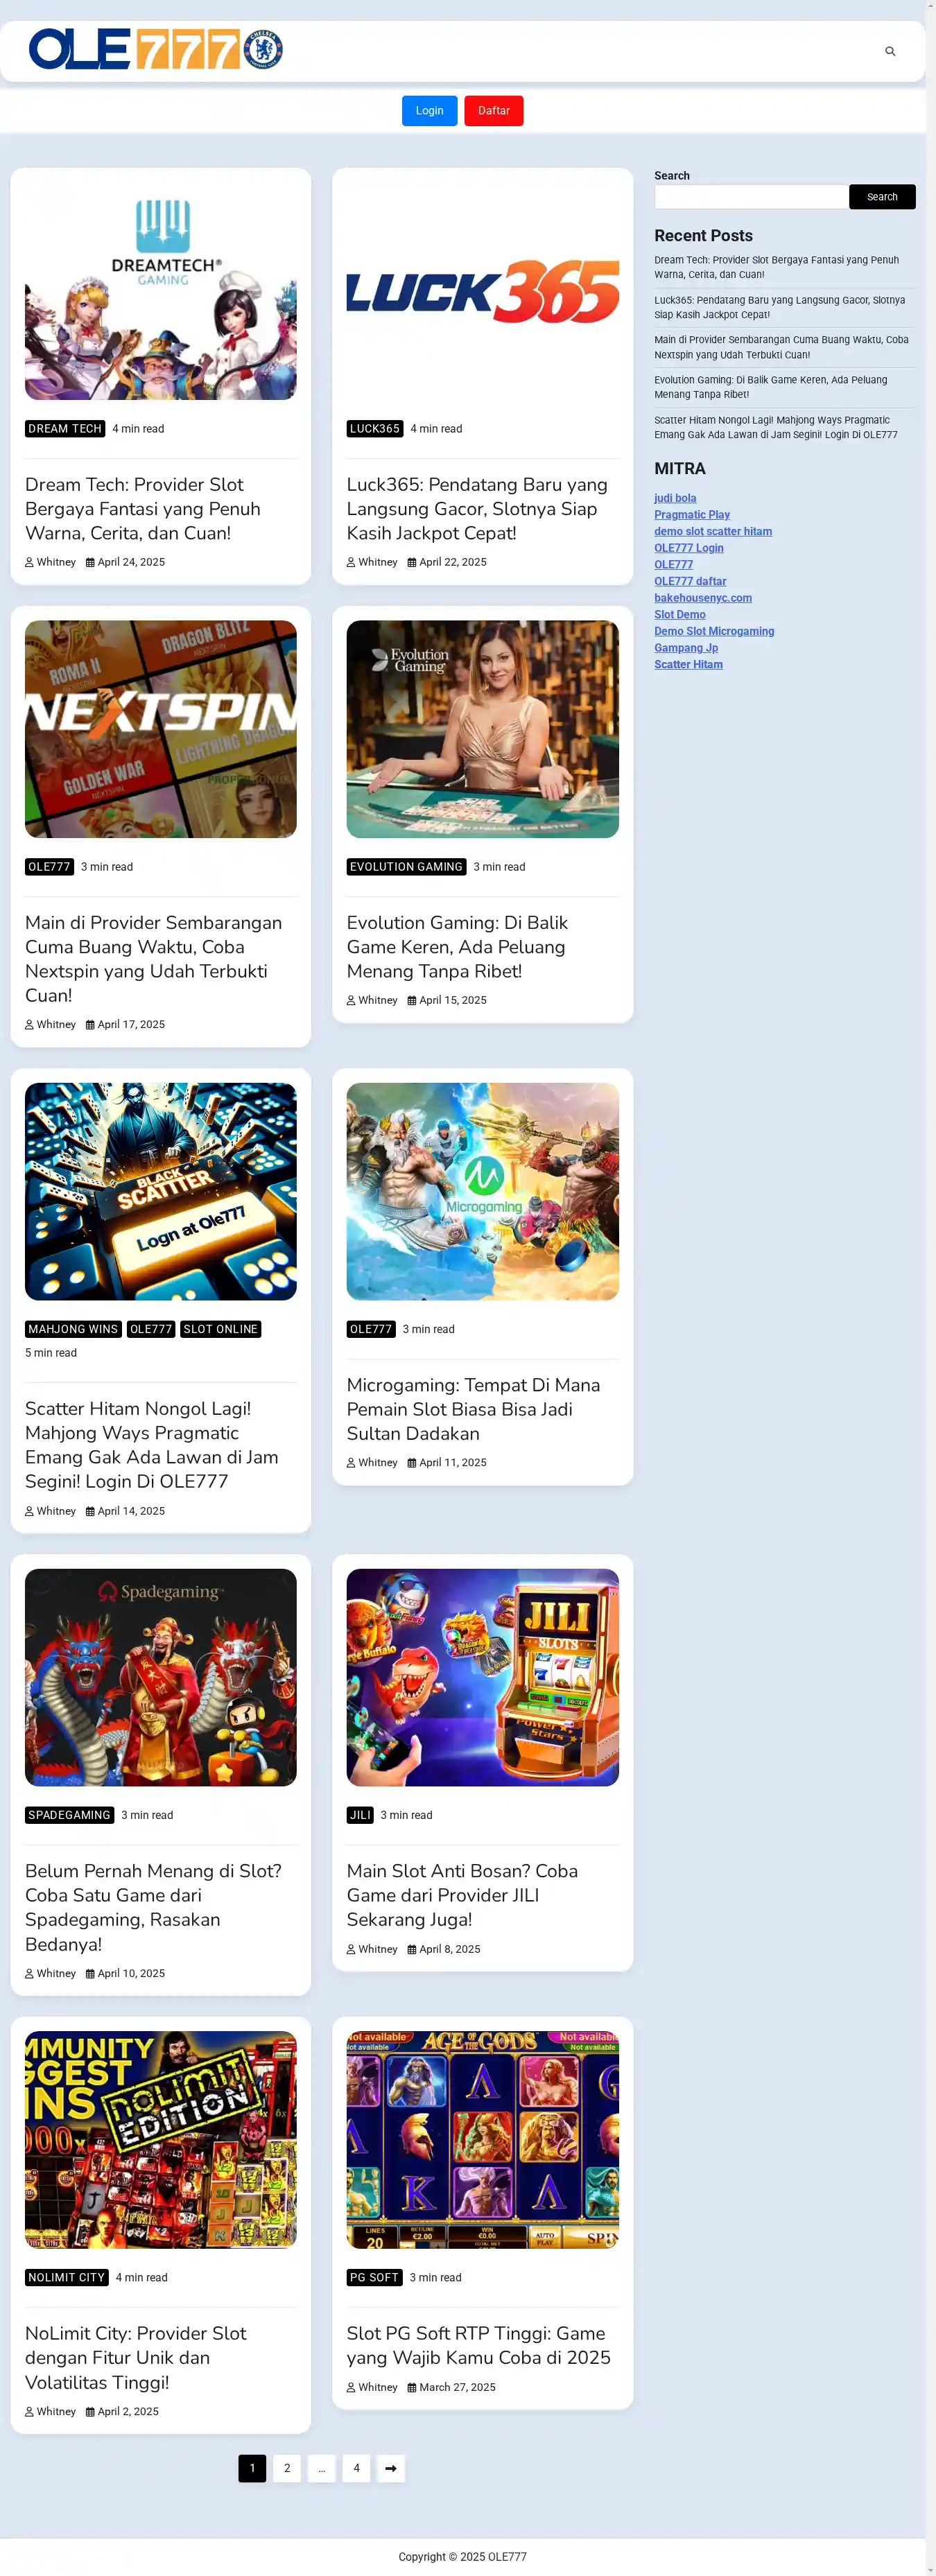
Task: Select the MAHJONG WINS category tag
Action: point(73,1329)
